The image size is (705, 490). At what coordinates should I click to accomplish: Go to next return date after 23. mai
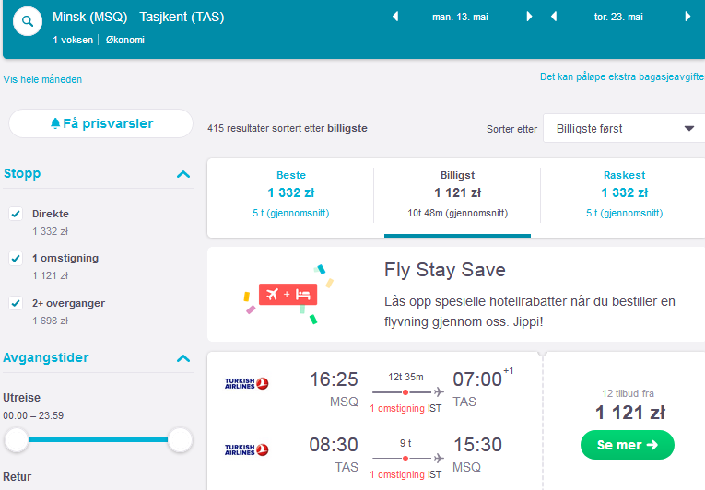(x=687, y=17)
